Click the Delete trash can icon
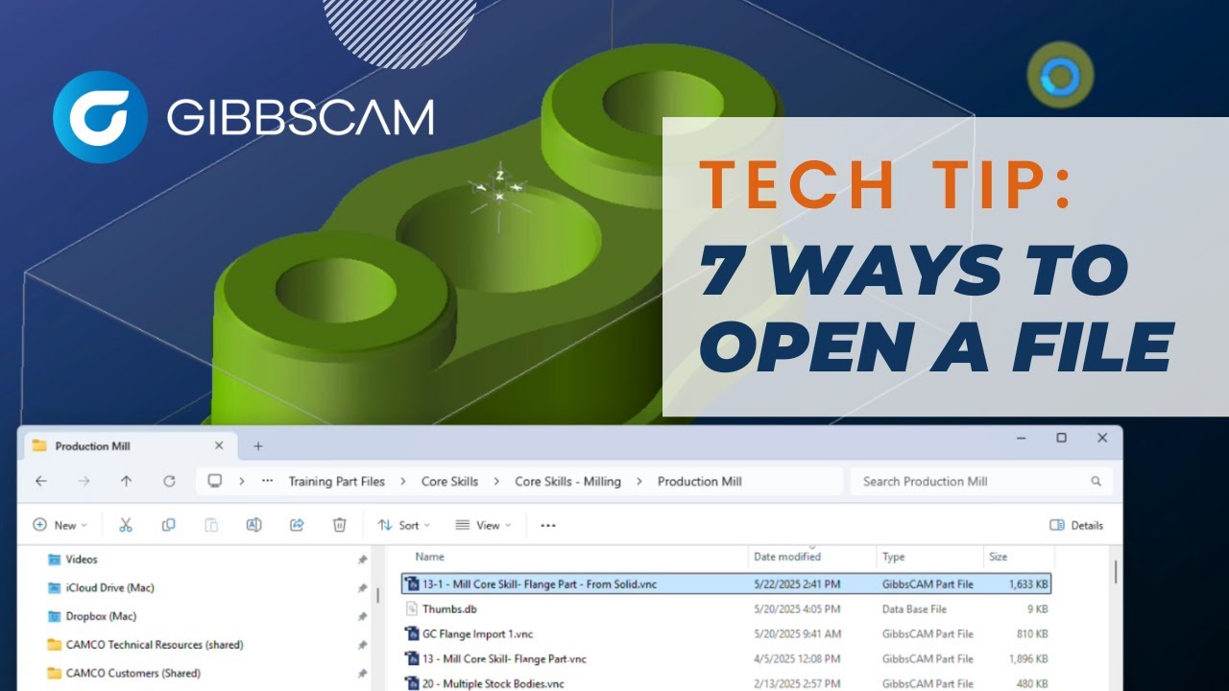 pos(339,525)
